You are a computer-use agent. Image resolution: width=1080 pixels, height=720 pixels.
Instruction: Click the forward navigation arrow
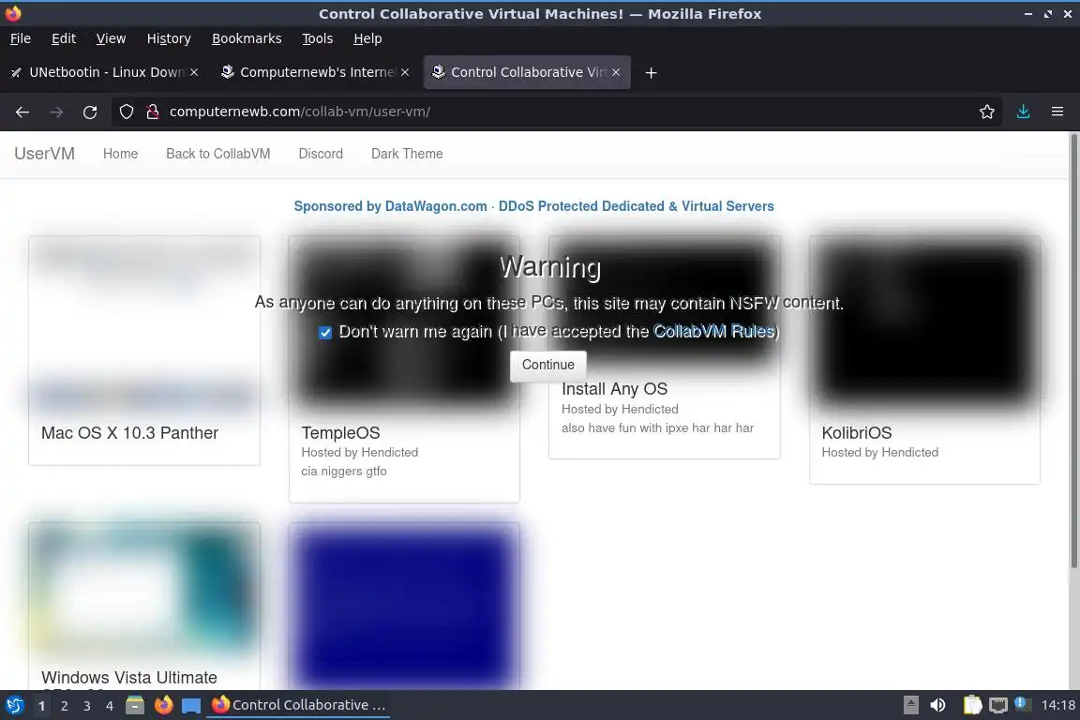[56, 112]
